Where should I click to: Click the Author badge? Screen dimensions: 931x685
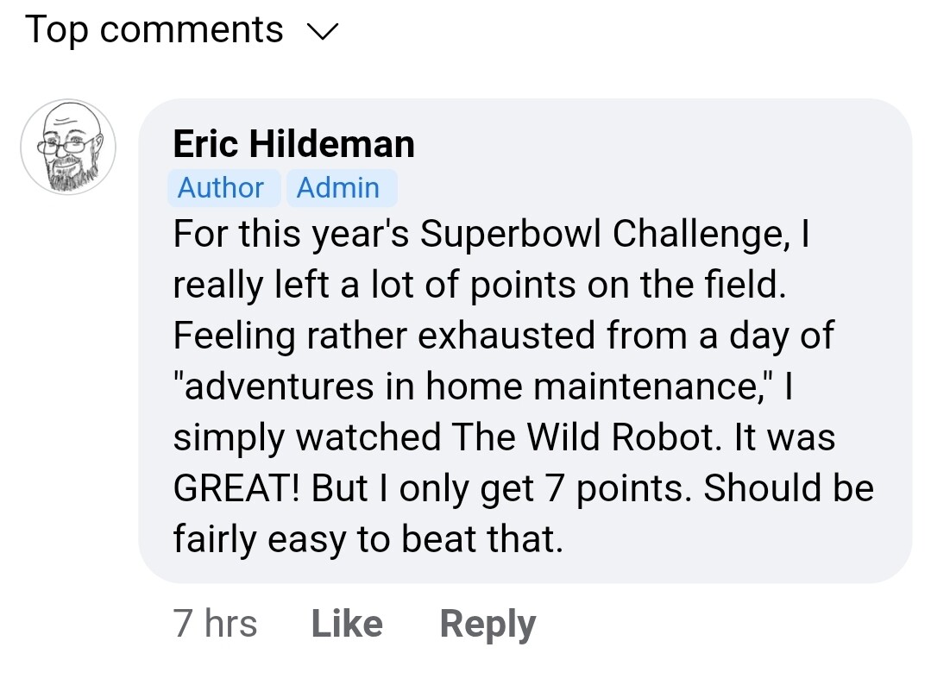221,188
